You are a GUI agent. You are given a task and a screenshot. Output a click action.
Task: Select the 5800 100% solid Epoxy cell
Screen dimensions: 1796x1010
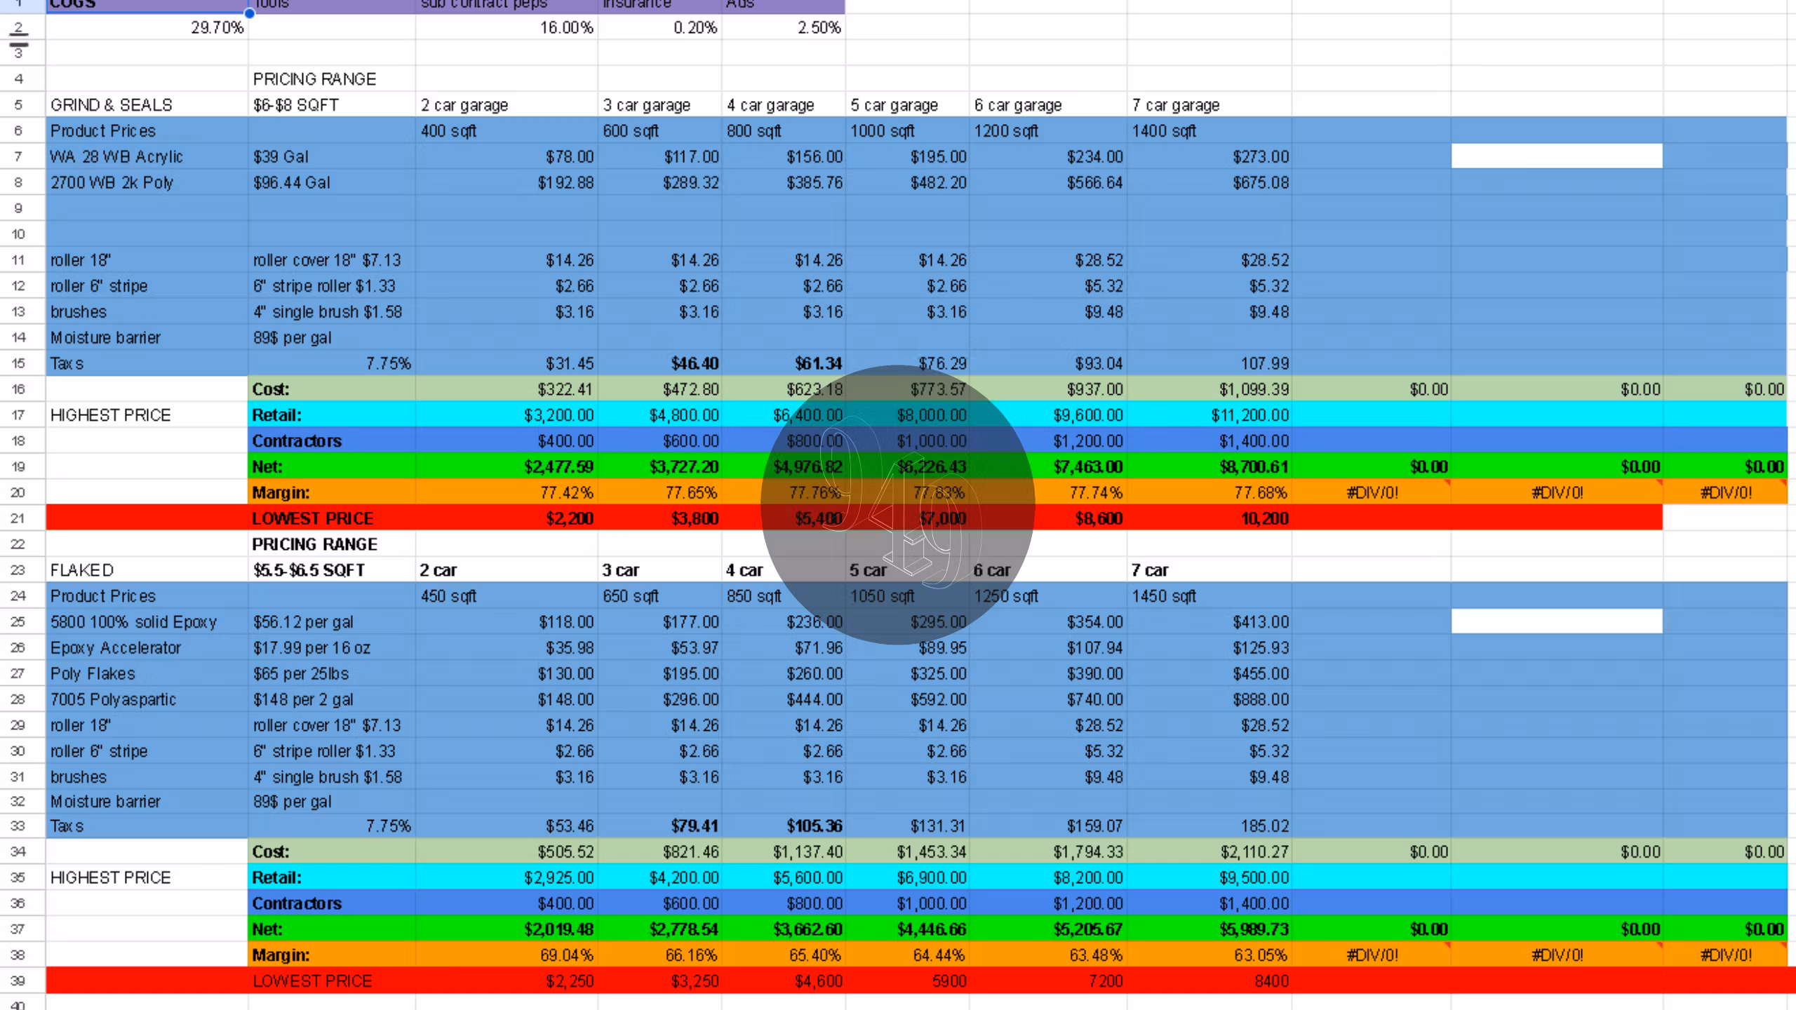[x=147, y=622]
